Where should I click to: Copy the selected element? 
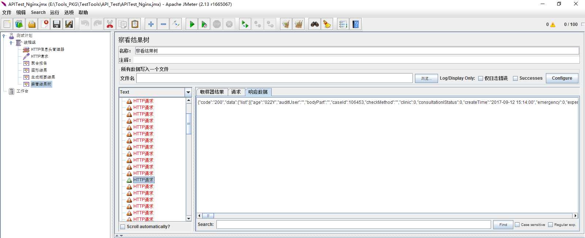click(122, 24)
